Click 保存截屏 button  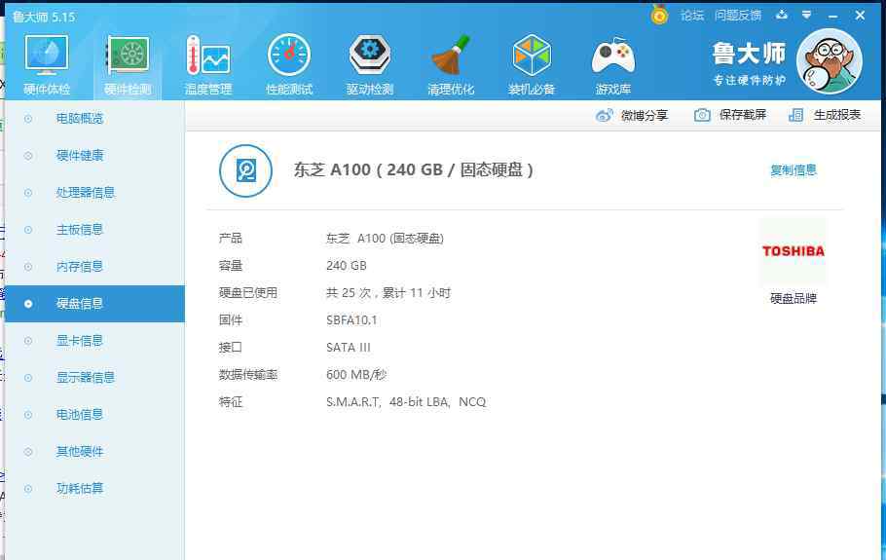click(x=730, y=115)
